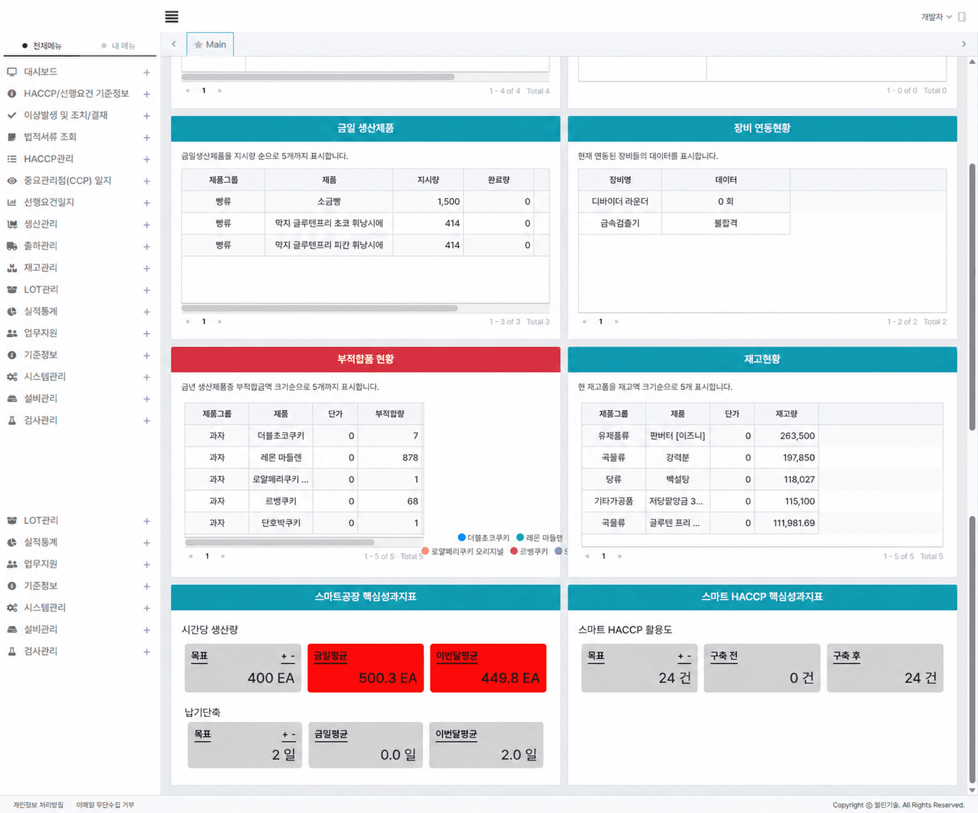Open the 개발자 user dropdown
This screenshot has width=978, height=813.
pyautogui.click(x=936, y=16)
